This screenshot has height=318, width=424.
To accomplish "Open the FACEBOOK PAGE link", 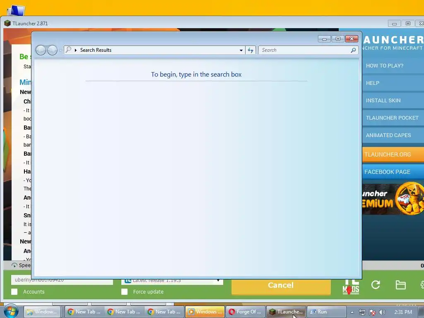I will [x=393, y=172].
